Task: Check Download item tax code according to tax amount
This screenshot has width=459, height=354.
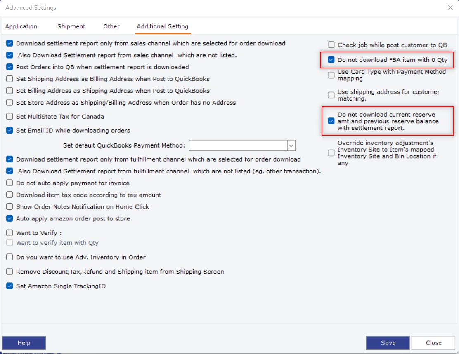Action: [x=9, y=195]
